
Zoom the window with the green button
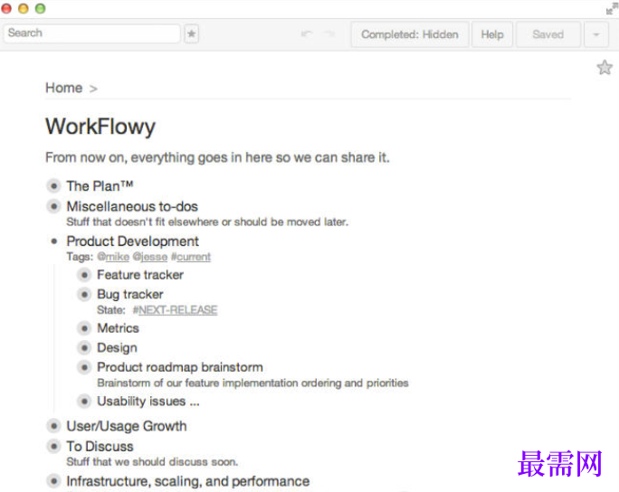pos(40,9)
